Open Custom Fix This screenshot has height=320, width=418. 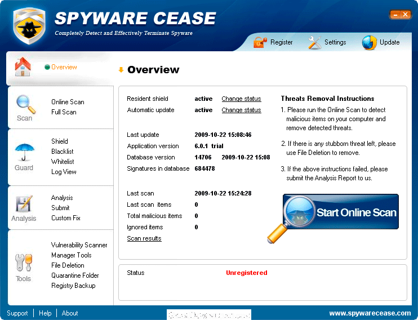tap(66, 218)
